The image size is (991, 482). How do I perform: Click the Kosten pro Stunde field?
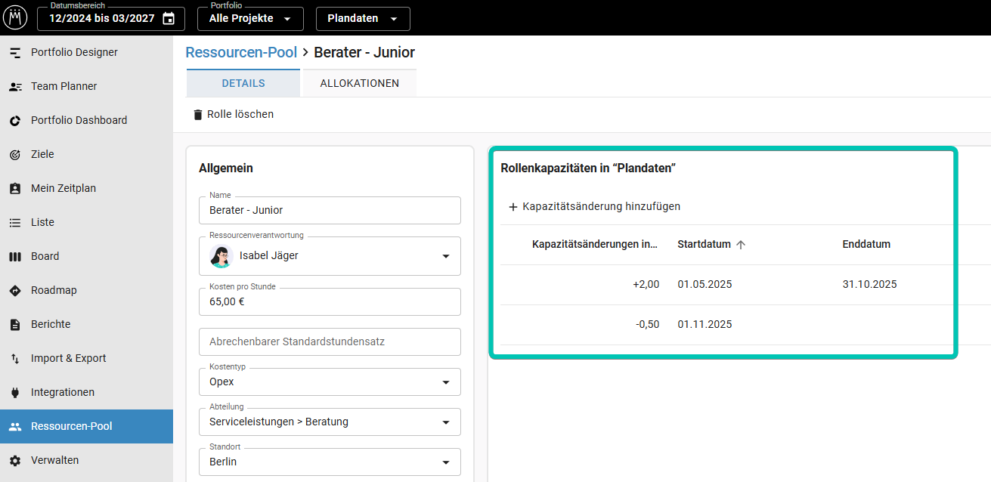(330, 301)
